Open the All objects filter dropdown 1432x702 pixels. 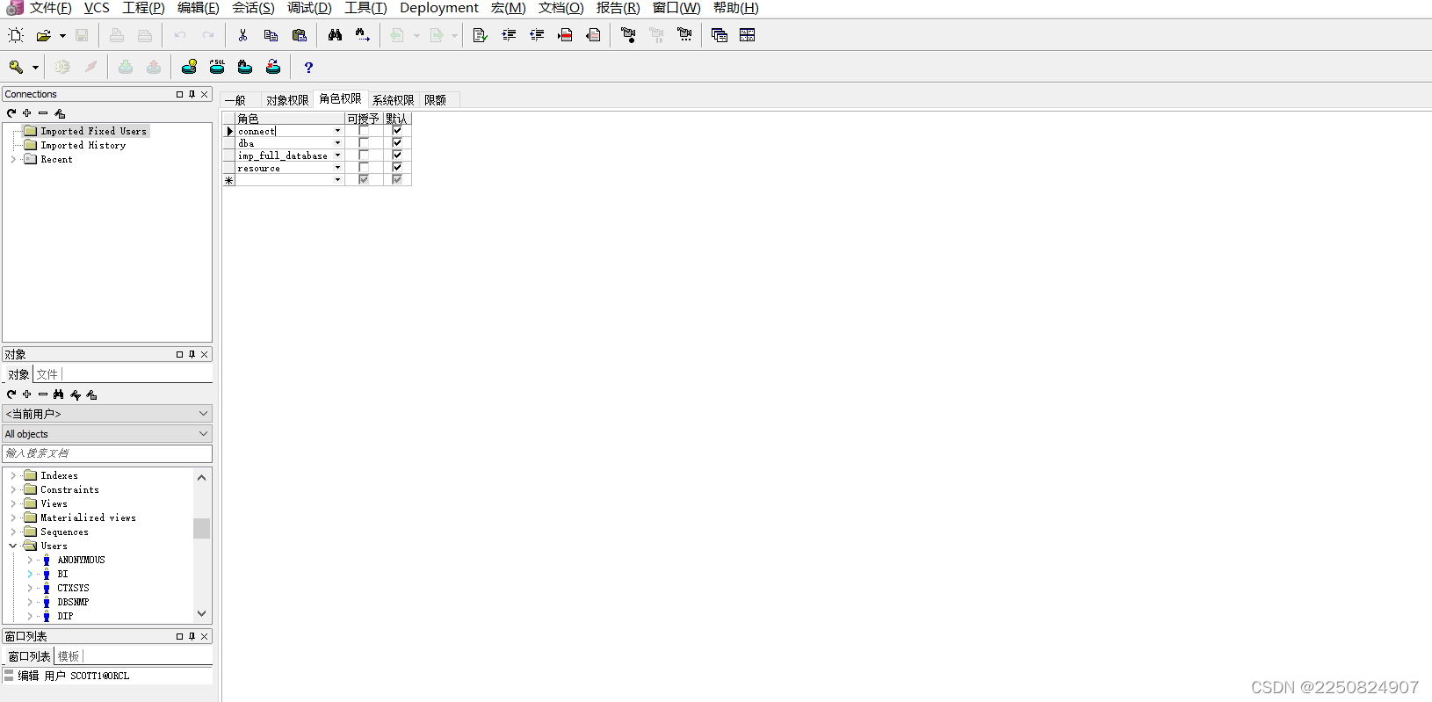pyautogui.click(x=203, y=434)
